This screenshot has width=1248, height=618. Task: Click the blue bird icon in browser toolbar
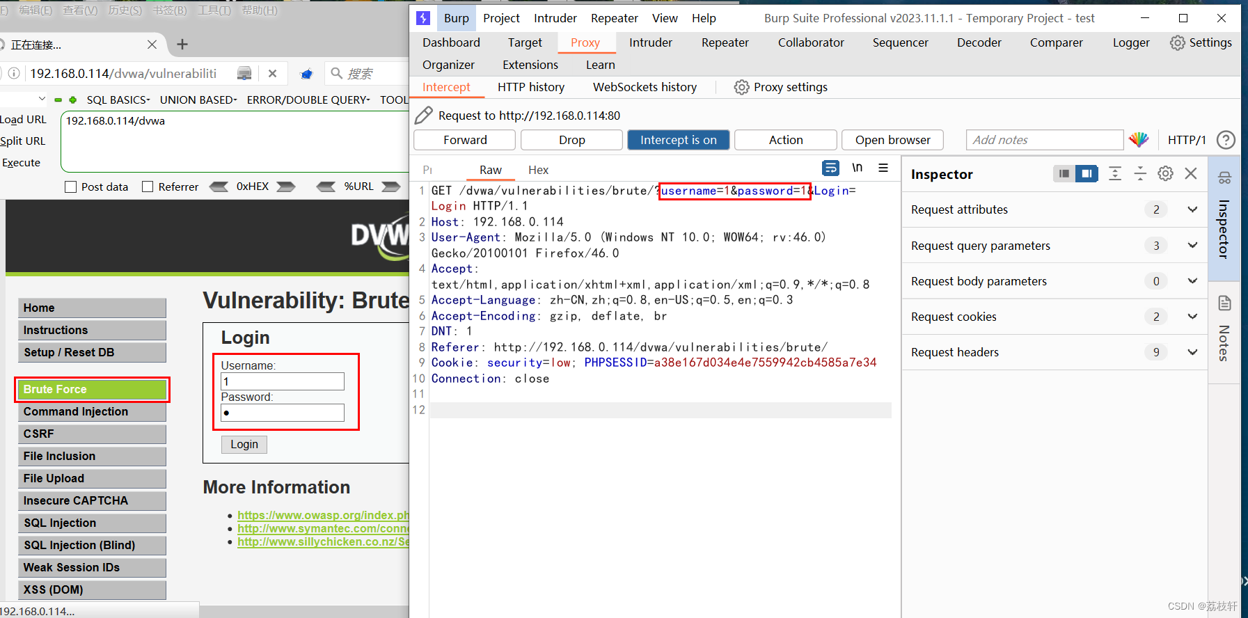[x=306, y=73]
